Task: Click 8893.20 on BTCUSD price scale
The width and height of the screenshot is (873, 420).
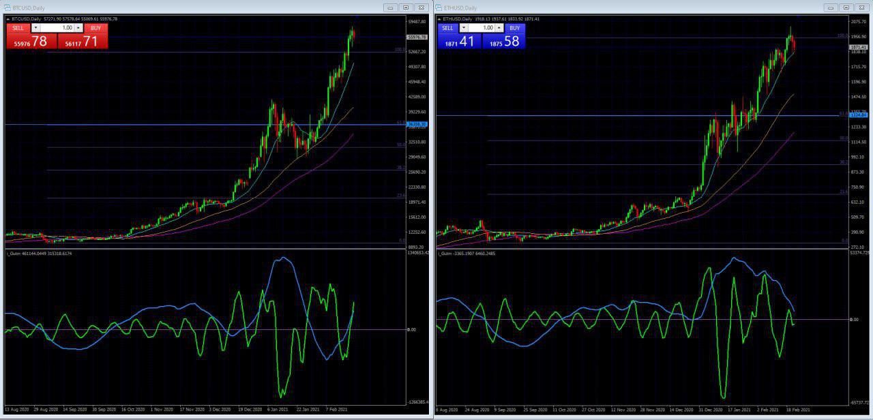Action: (x=416, y=247)
